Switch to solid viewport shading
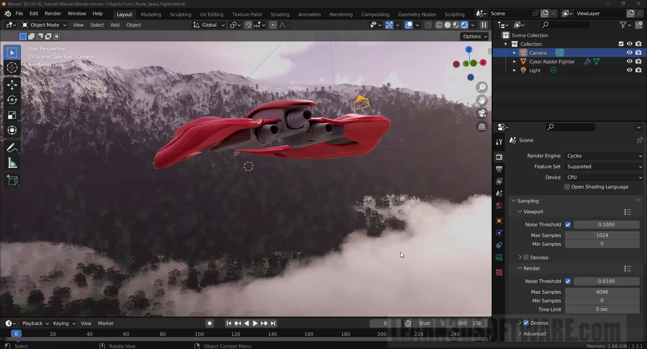647x349 pixels. tap(448, 25)
